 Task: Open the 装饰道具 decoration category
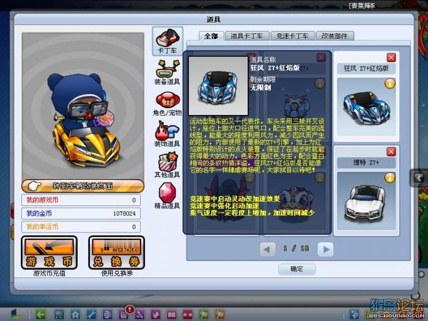168,135
